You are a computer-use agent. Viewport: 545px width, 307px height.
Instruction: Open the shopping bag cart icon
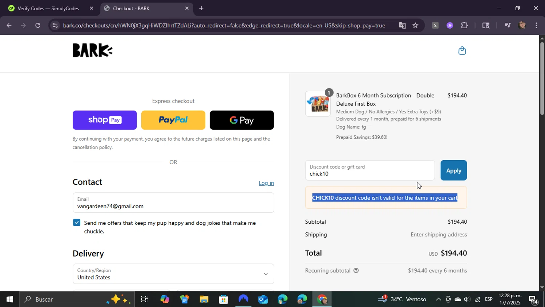point(462,50)
